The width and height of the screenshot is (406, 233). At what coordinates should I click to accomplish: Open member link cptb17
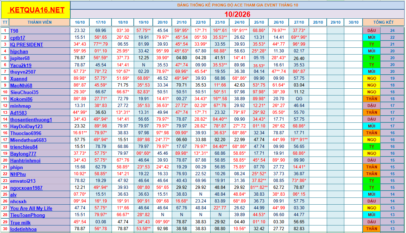(18, 38)
